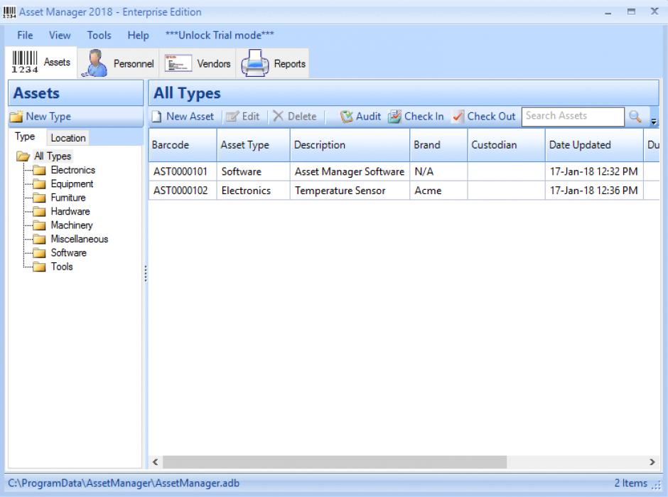
Task: Open the View menu
Action: (x=60, y=35)
